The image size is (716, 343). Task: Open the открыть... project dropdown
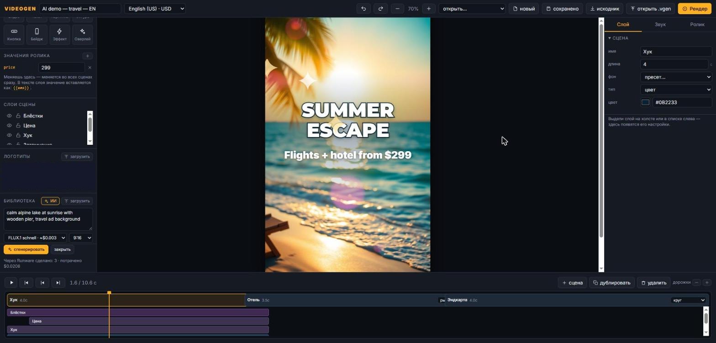click(472, 9)
